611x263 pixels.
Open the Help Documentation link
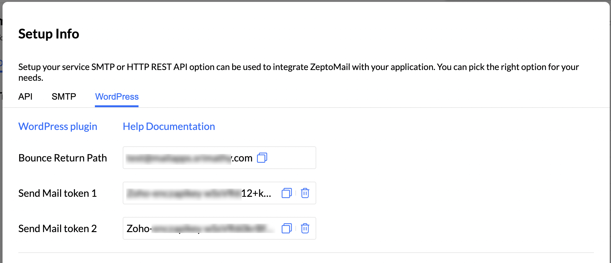[169, 126]
